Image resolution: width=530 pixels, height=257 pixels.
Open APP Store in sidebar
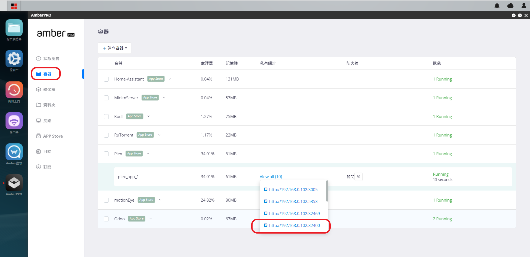tap(50, 136)
